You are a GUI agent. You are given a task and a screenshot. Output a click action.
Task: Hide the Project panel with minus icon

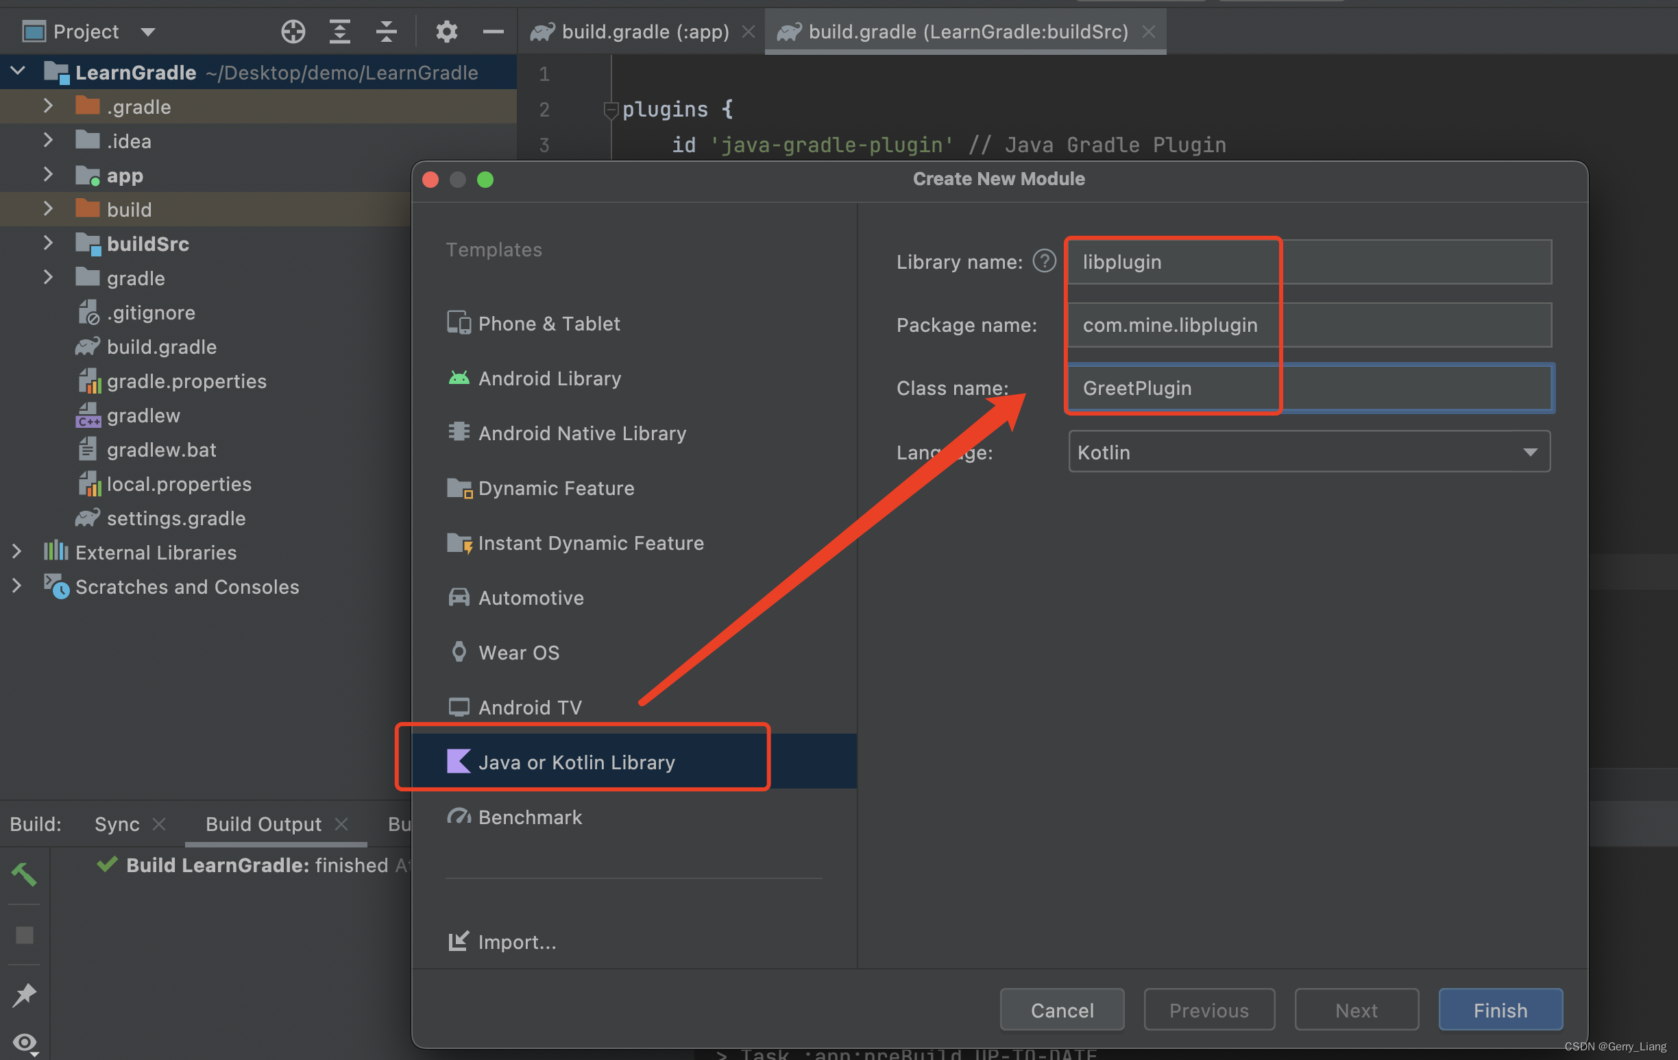tap(493, 32)
